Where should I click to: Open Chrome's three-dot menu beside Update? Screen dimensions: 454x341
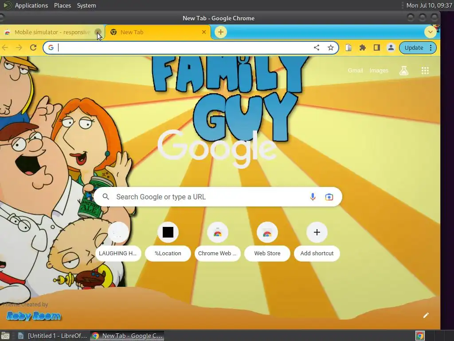[431, 48]
